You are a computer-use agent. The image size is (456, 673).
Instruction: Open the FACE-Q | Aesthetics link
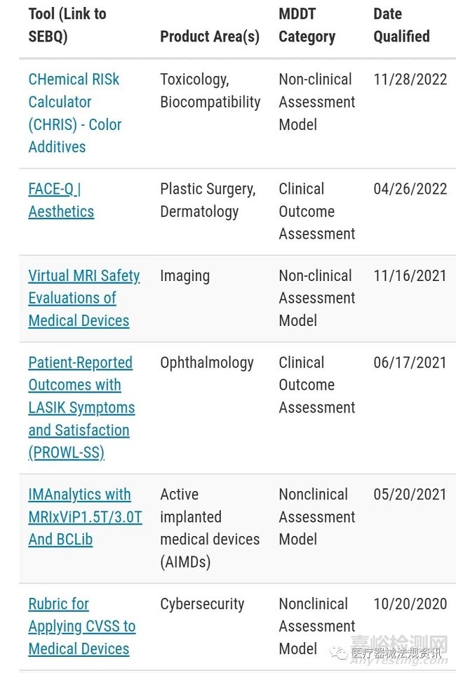(x=61, y=200)
